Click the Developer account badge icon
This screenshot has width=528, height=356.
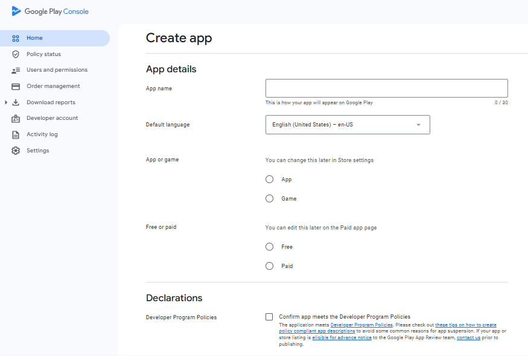pos(16,118)
